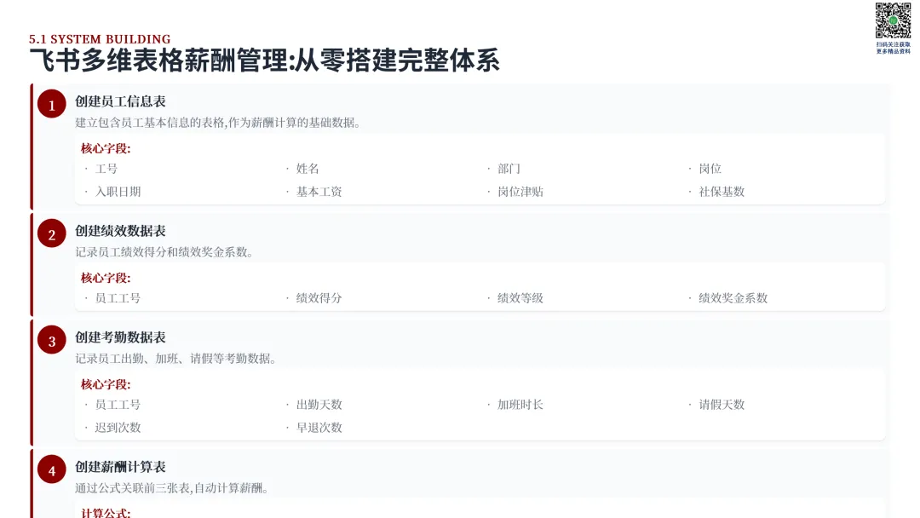Click the QR code in the top-right corner
The height and width of the screenshot is (518, 920).
tap(893, 20)
